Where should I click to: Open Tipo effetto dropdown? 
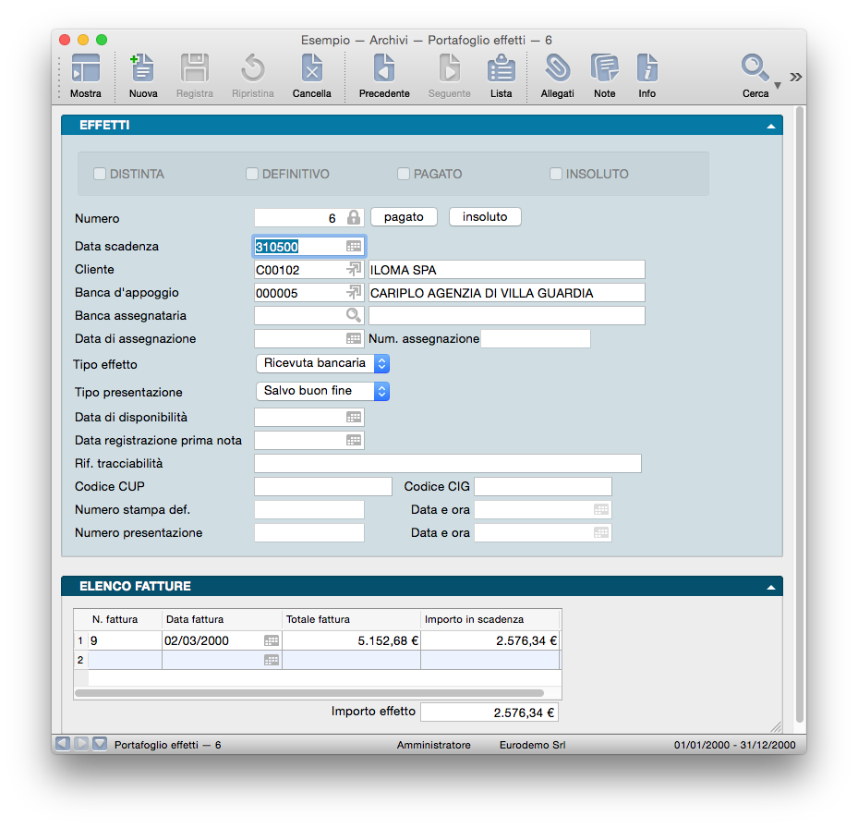click(323, 363)
